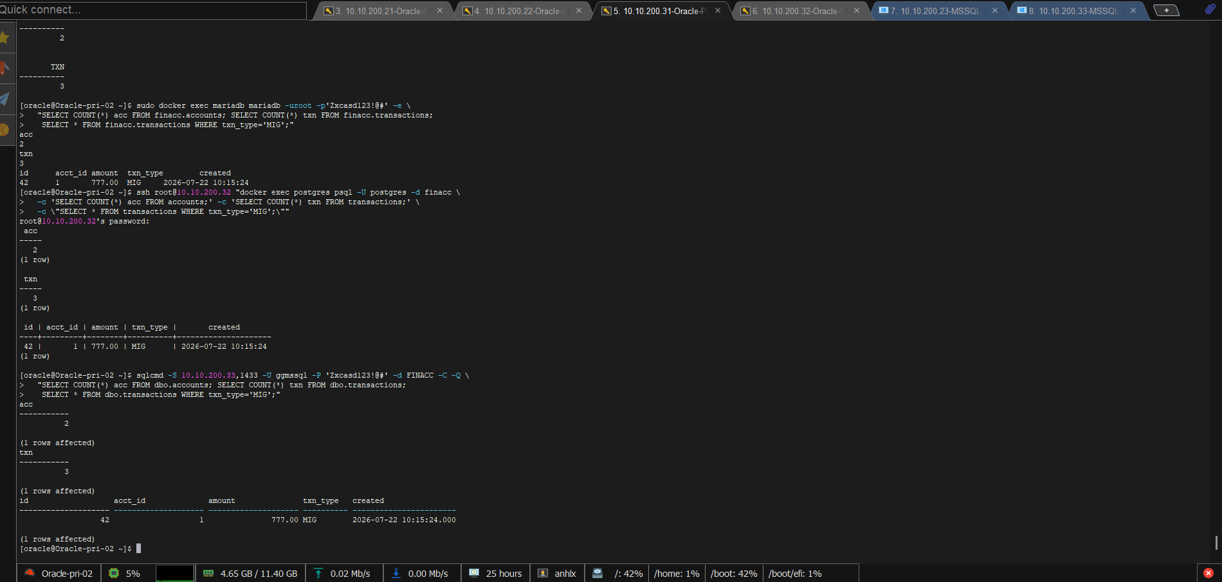Viewport: 1222px width, 582px height.
Task: Click the 2026-07-22 10:15:24.000 MSSQL created value
Action: point(404,520)
